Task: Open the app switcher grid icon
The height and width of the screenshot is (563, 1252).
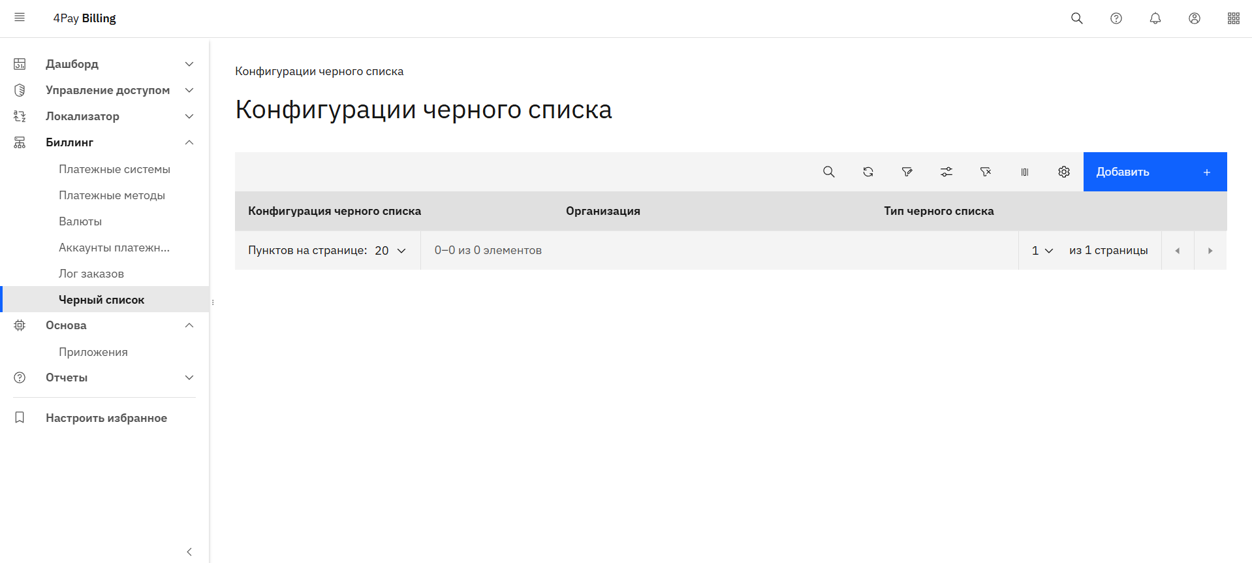Action: coord(1233,18)
